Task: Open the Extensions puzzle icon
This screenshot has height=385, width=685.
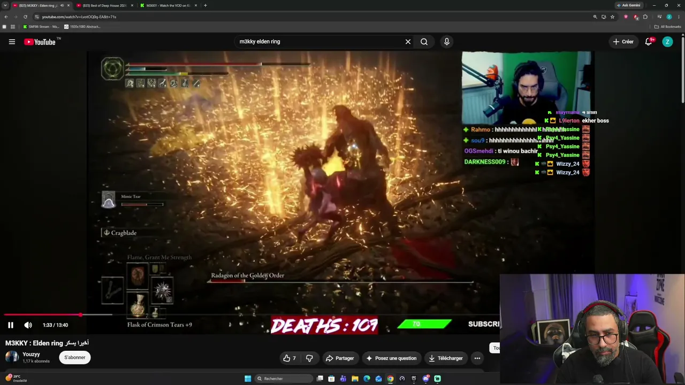Action: click(645, 17)
